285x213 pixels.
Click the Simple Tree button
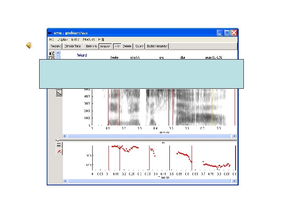(x=72, y=46)
